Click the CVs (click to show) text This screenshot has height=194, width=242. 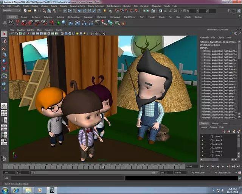[210, 45]
